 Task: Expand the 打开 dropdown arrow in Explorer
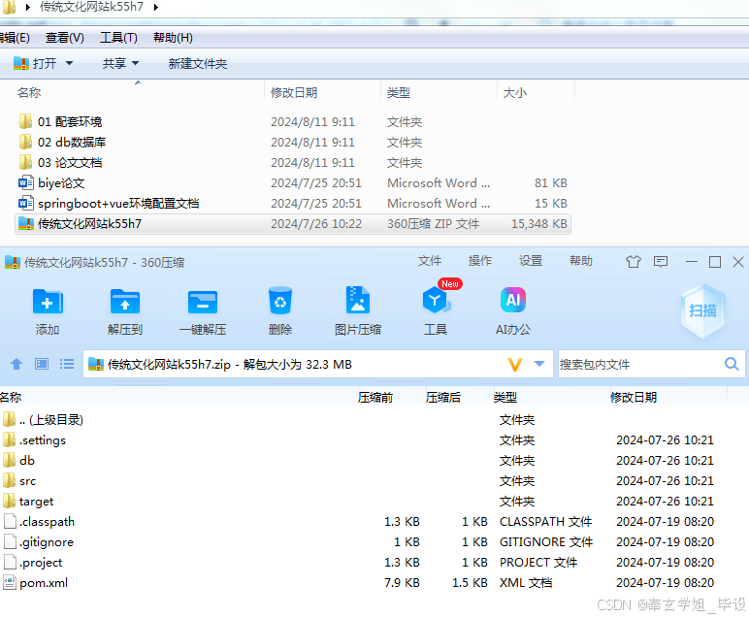point(69,63)
